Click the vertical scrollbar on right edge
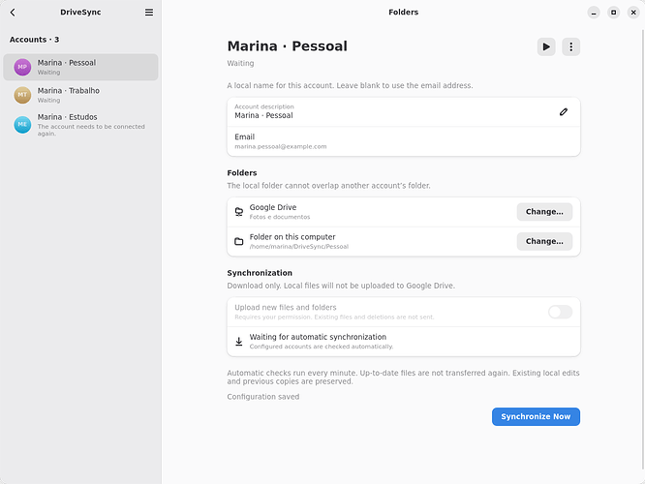Image resolution: width=645 pixels, height=484 pixels. point(643,250)
